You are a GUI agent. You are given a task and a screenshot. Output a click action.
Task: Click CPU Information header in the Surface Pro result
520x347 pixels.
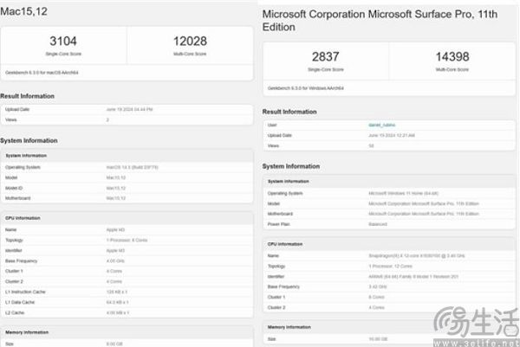coord(285,244)
